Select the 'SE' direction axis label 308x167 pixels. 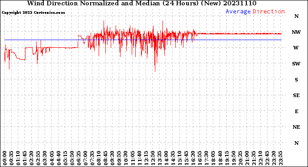(296, 95)
